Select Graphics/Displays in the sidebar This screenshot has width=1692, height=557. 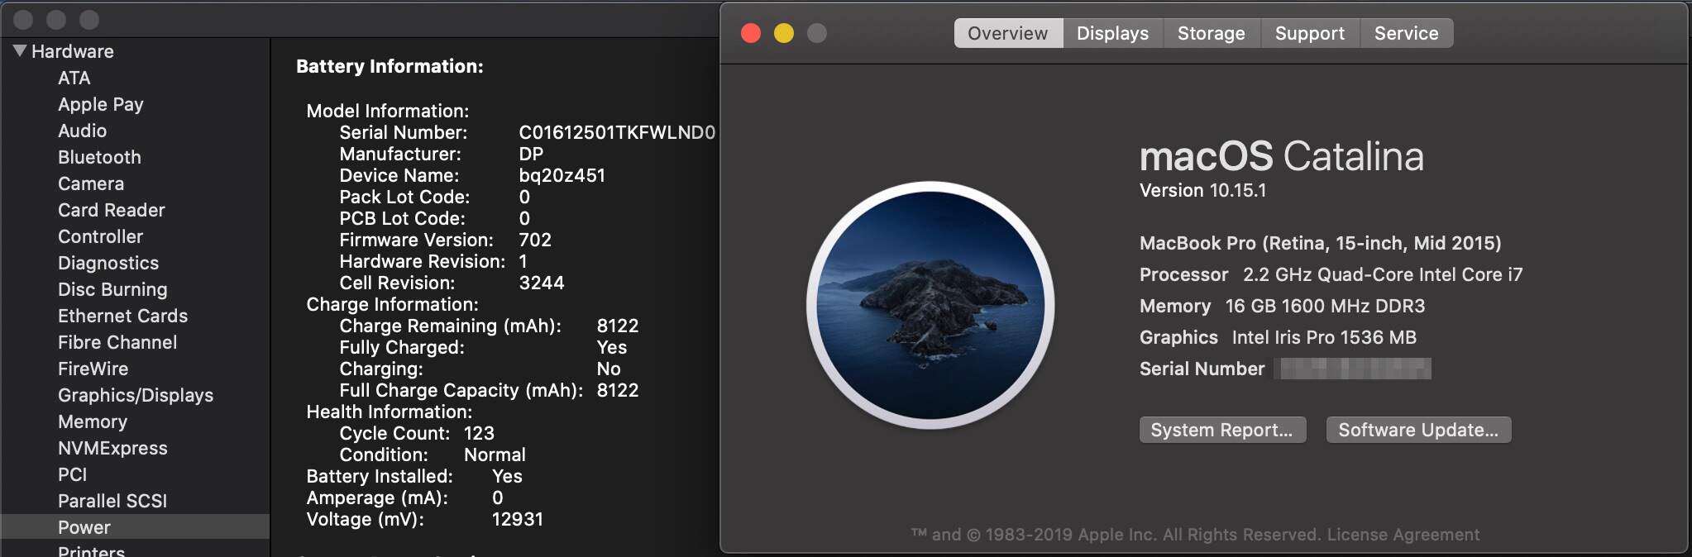click(136, 395)
